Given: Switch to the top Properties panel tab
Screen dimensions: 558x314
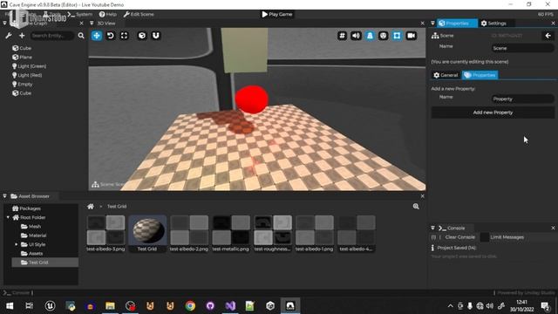Looking at the screenshot, I should [x=457, y=24].
